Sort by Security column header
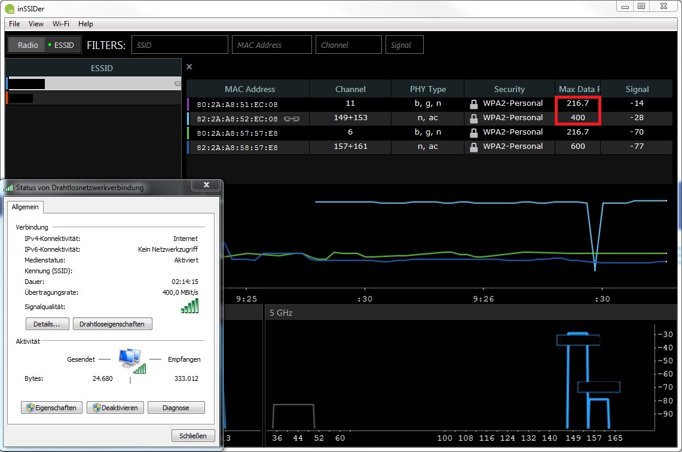 [x=509, y=89]
